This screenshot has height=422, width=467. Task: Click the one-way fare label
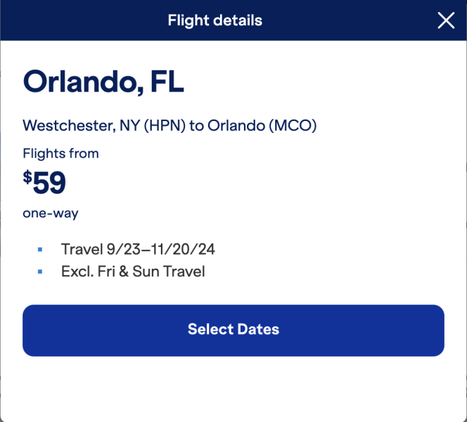[51, 213]
